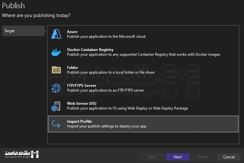Choose the Web Server (IIS) label

coord(82,103)
